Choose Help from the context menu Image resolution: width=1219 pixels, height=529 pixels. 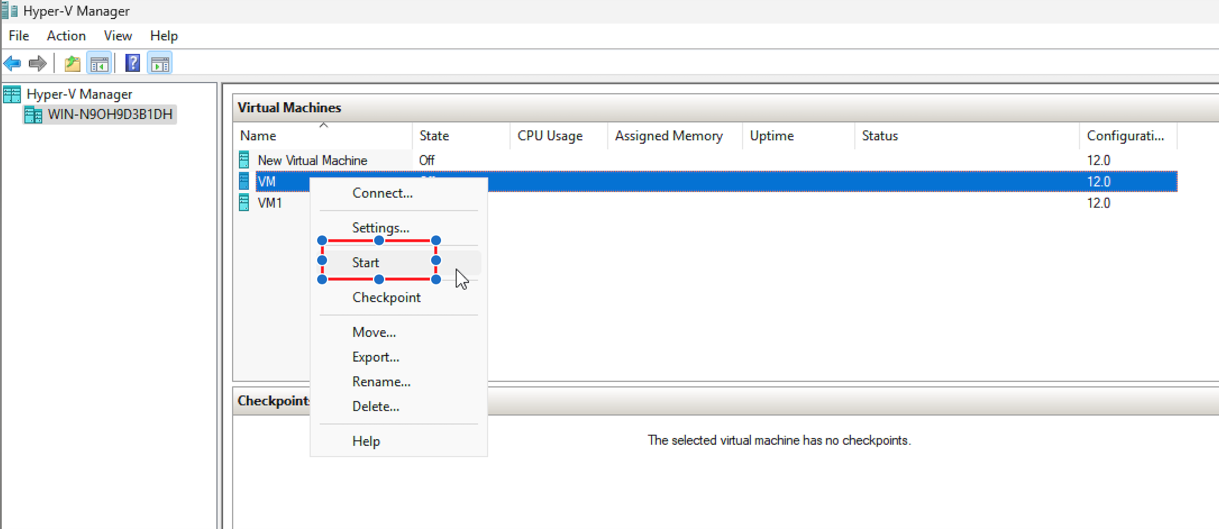[x=399, y=441]
